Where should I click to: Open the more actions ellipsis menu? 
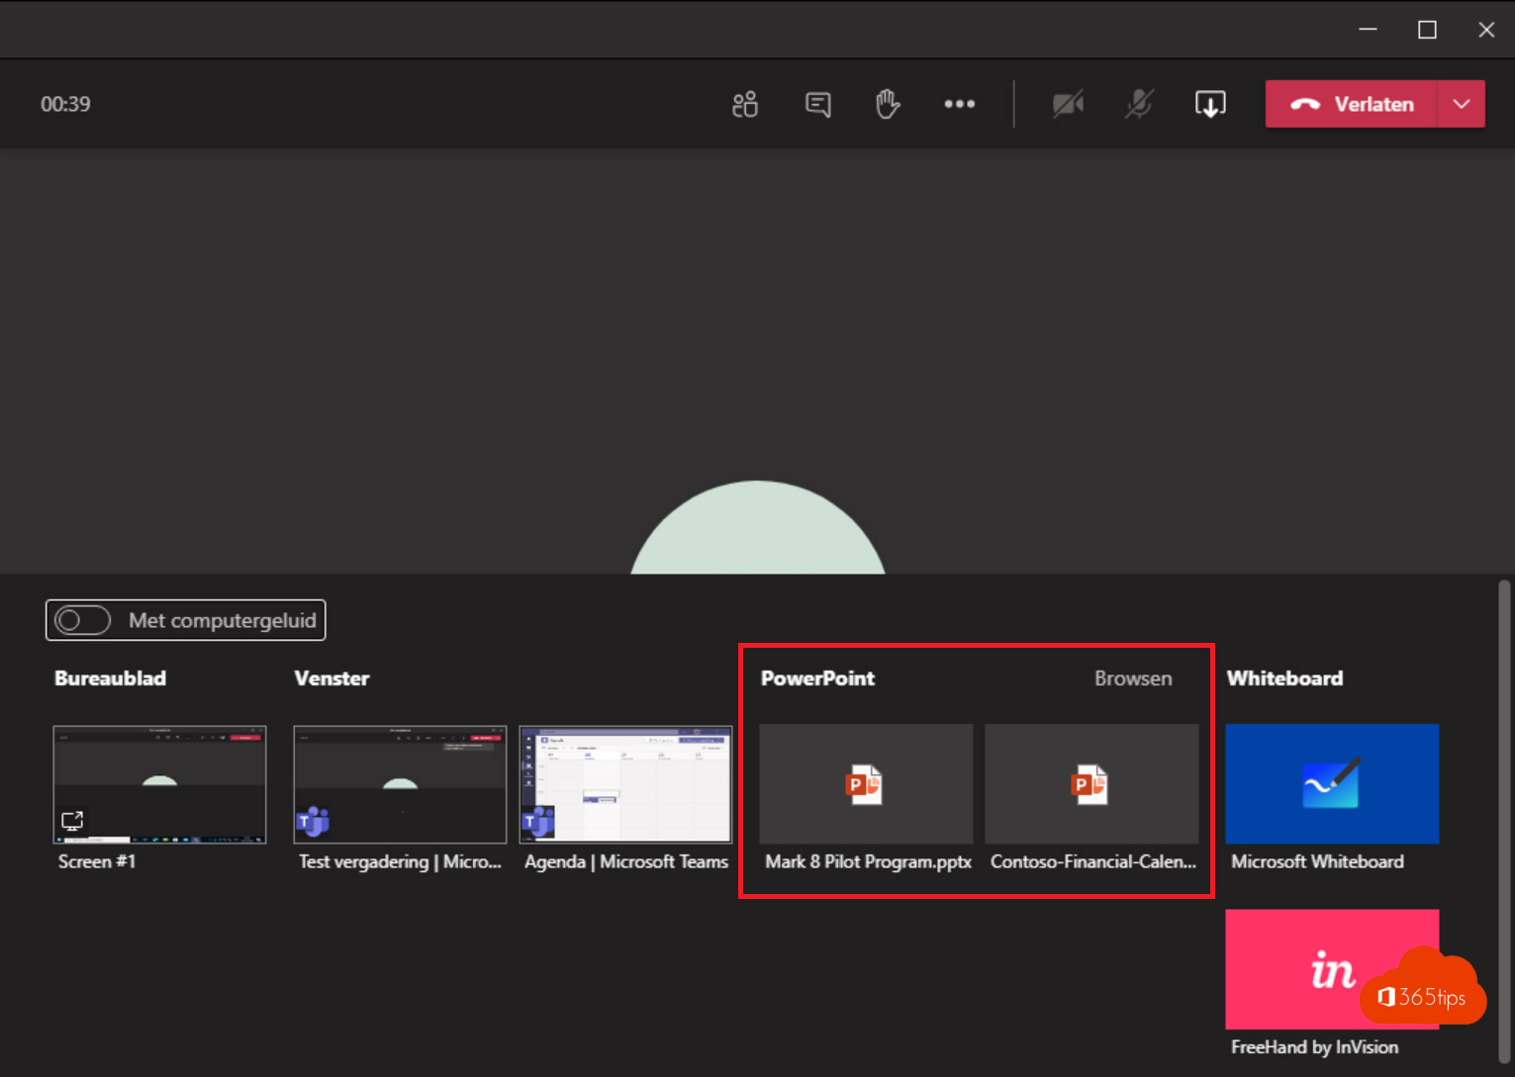click(x=959, y=104)
